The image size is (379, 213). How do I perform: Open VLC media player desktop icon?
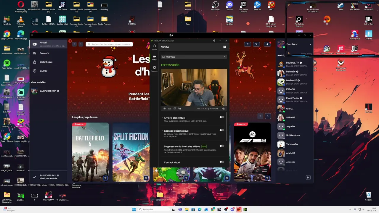[x=21, y=22]
